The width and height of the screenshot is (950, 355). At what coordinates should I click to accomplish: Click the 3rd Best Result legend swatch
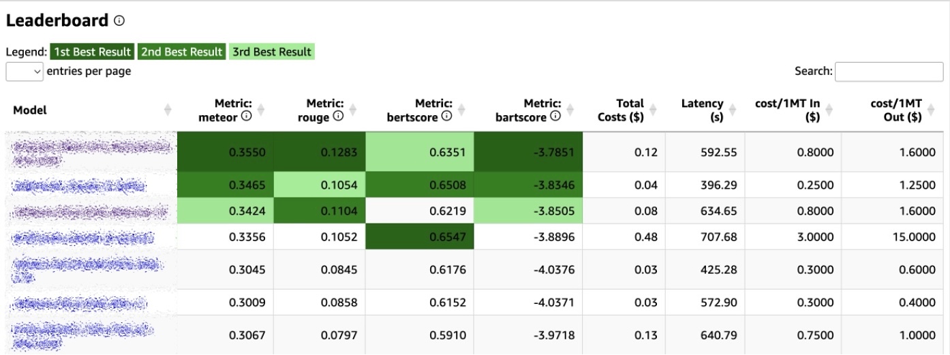(x=272, y=52)
